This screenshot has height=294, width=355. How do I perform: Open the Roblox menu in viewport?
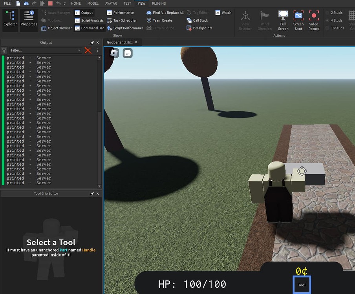click(114, 53)
